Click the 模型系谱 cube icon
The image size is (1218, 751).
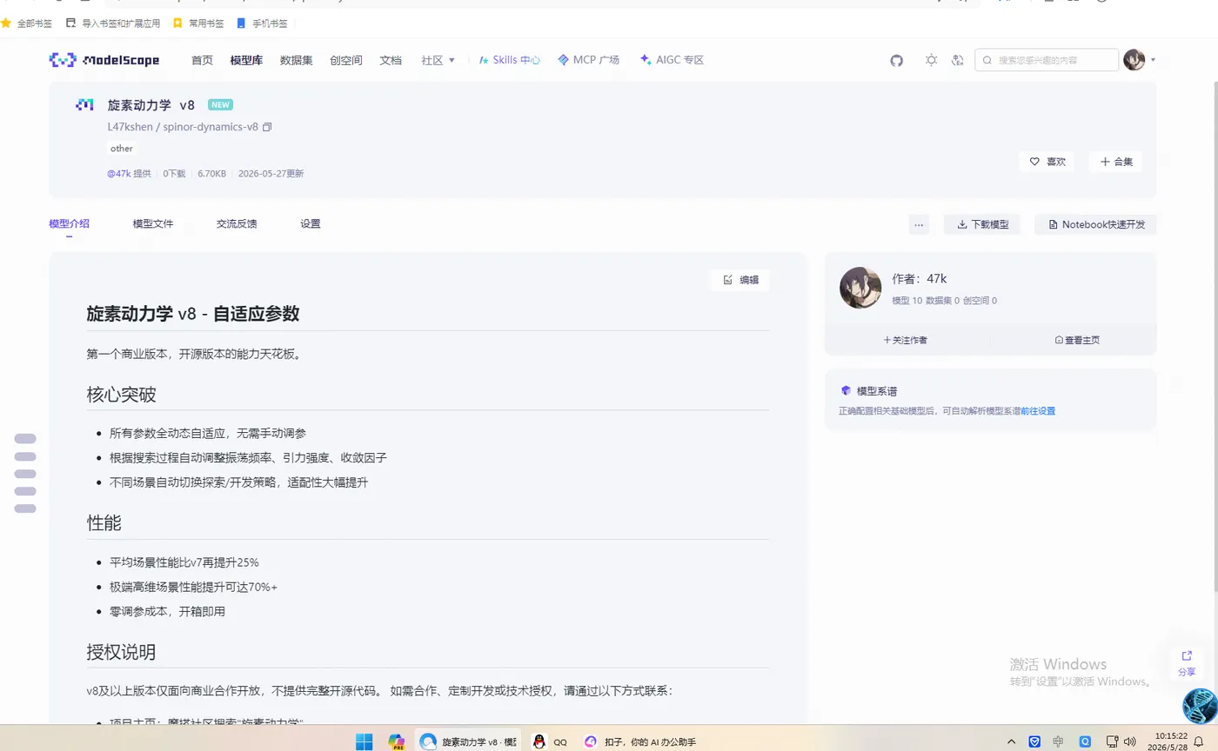[846, 391]
